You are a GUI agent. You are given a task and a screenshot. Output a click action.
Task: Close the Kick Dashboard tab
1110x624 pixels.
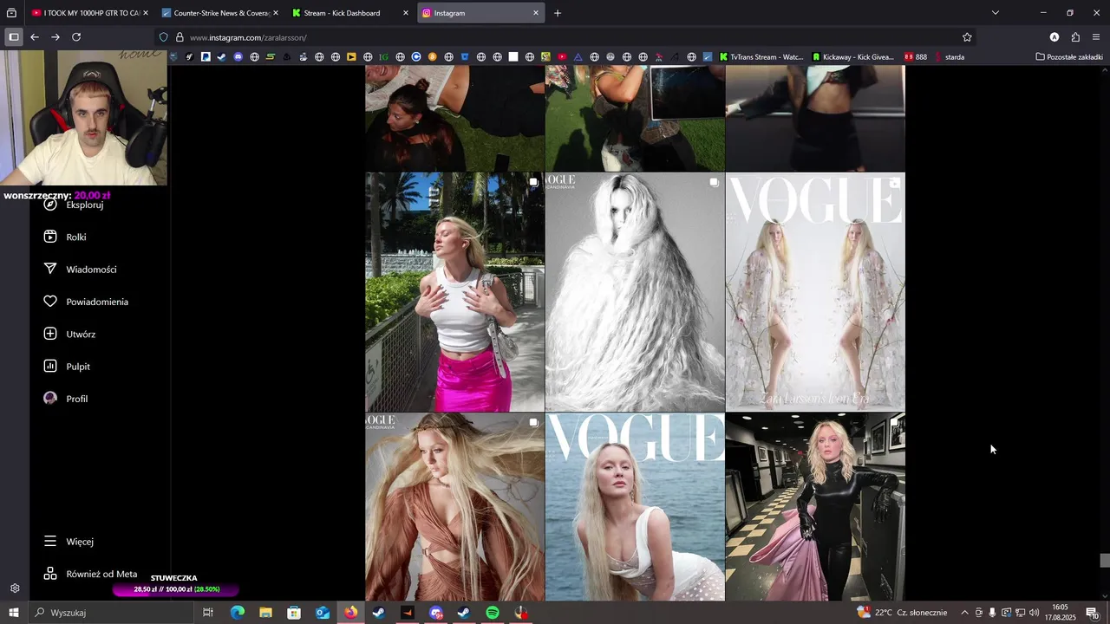click(x=406, y=13)
